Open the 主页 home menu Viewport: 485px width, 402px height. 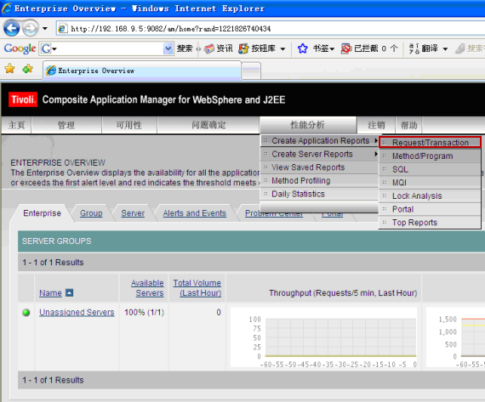(x=16, y=125)
